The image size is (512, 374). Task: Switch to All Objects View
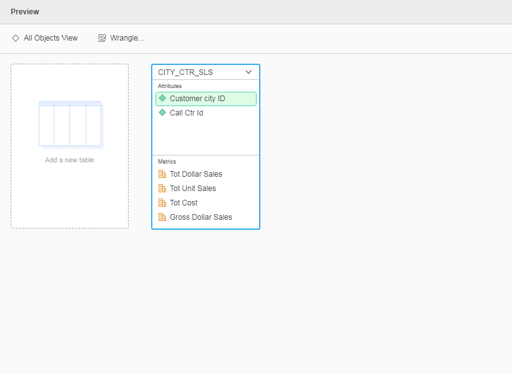click(x=44, y=37)
